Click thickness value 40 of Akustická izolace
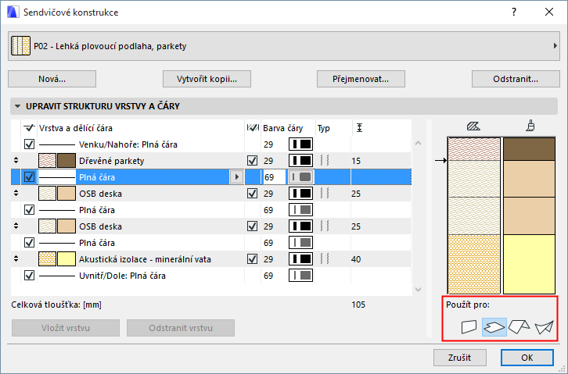This screenshot has width=568, height=374. click(x=356, y=259)
